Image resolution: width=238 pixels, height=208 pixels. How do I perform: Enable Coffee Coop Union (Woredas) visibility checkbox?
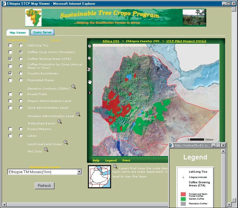point(10,52)
